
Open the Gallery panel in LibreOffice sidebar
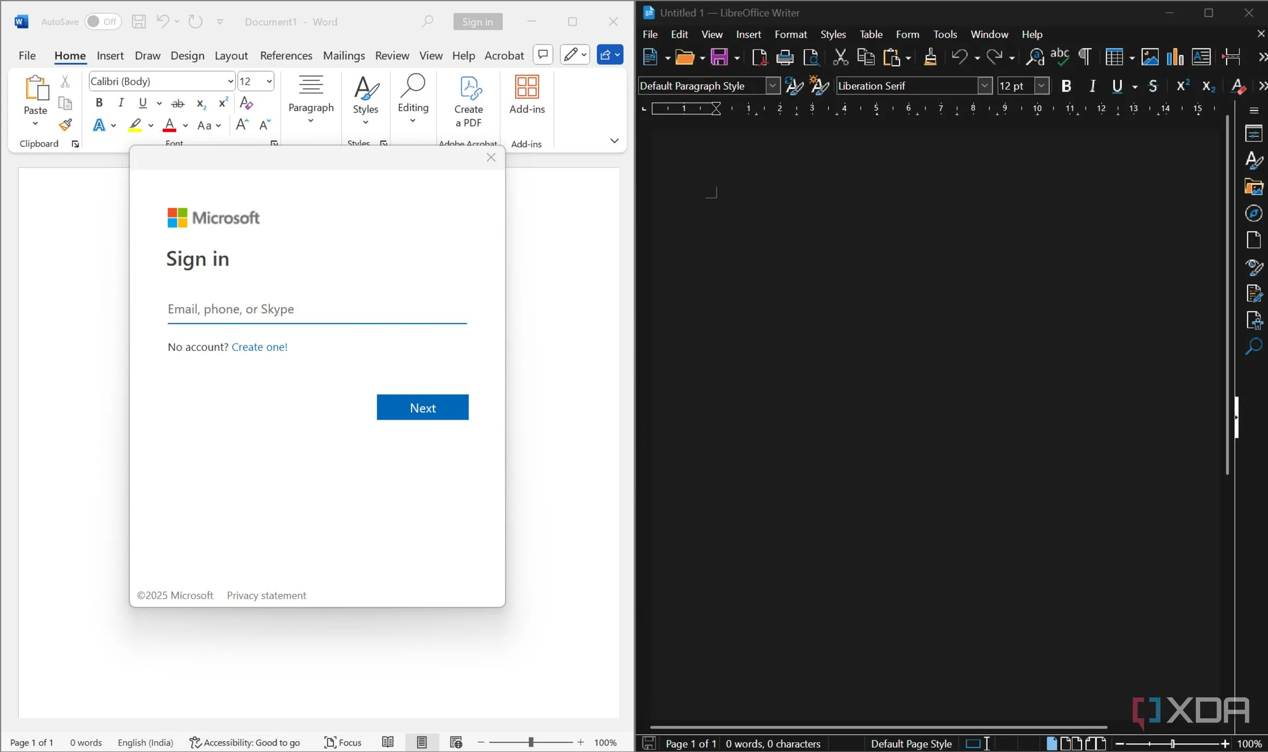1253,187
